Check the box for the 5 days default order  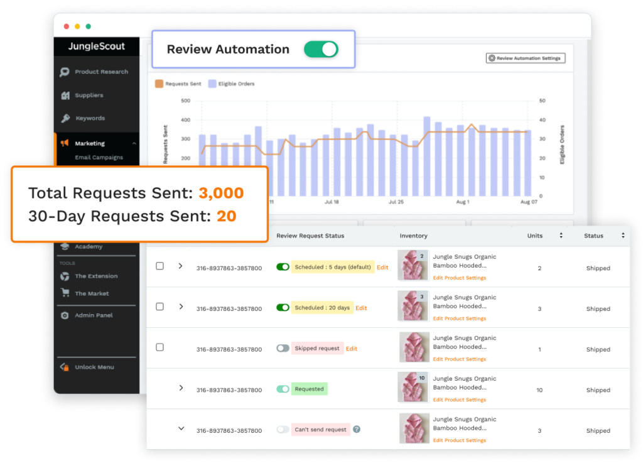point(160,266)
